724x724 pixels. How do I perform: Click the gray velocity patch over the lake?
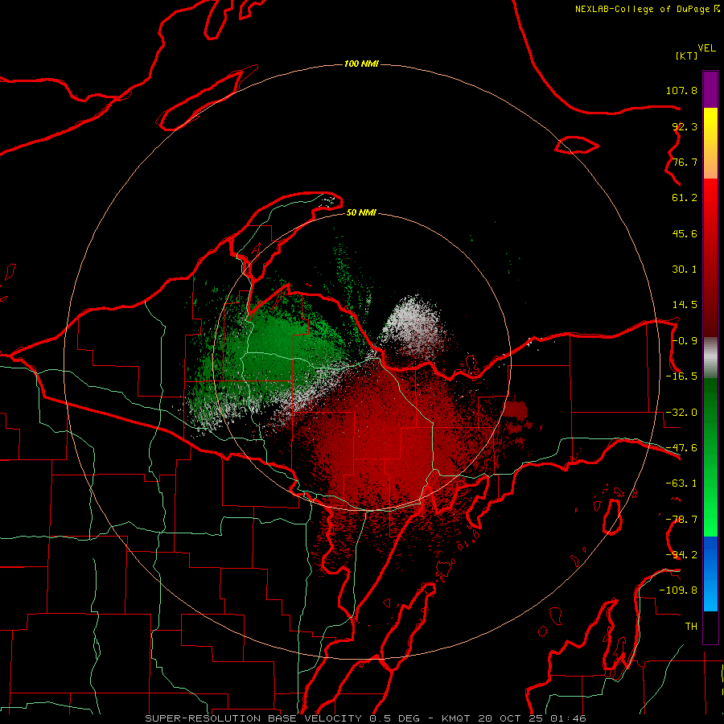click(x=411, y=323)
